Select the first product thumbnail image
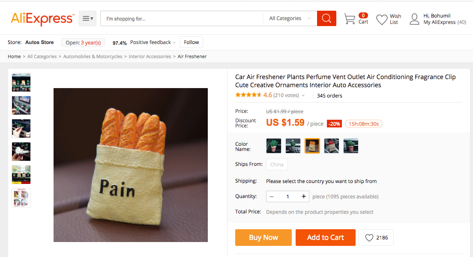The height and width of the screenshot is (257, 473). pyautogui.click(x=21, y=83)
